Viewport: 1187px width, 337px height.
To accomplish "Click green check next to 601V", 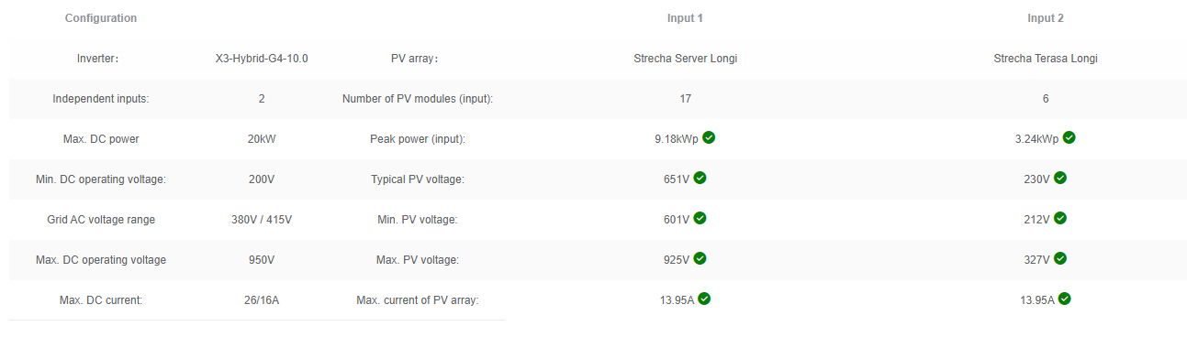I will point(700,218).
